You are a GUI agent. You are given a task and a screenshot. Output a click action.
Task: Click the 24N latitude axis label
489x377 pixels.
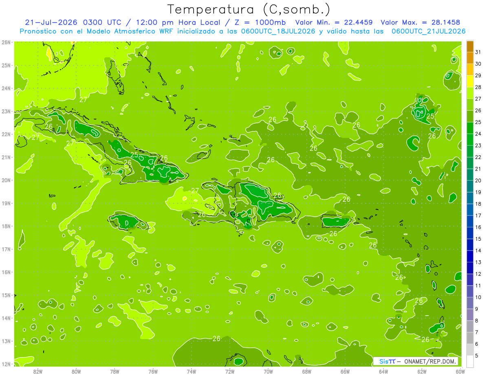[6, 88]
